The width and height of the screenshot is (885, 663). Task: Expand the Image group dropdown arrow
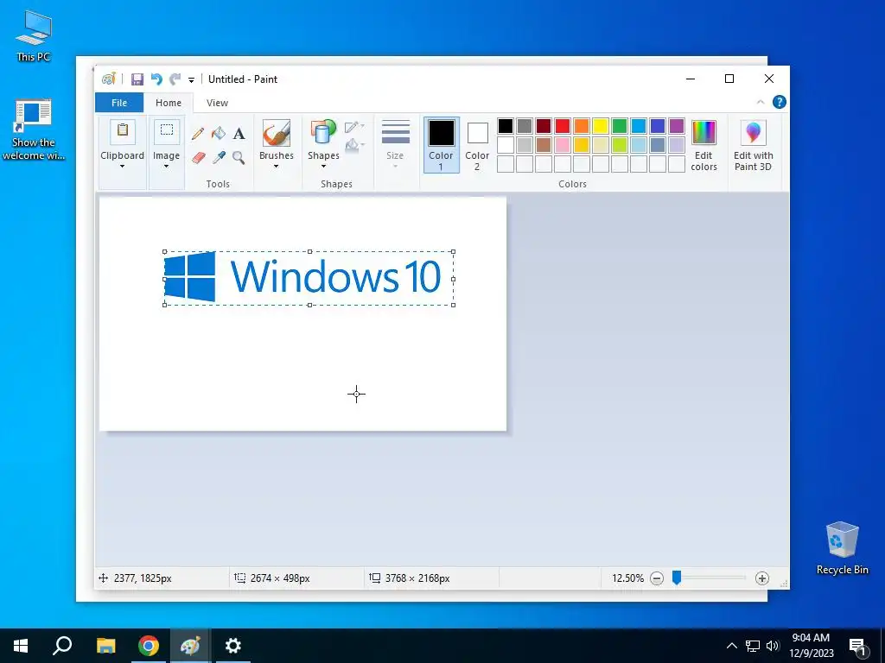click(x=167, y=167)
